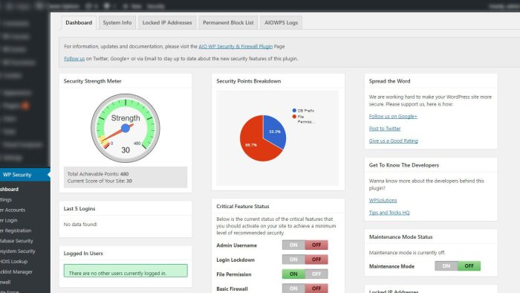Open the AIO WP Security & Firewall Plugin link
Screen dimensions: 520x293
[x=235, y=46]
